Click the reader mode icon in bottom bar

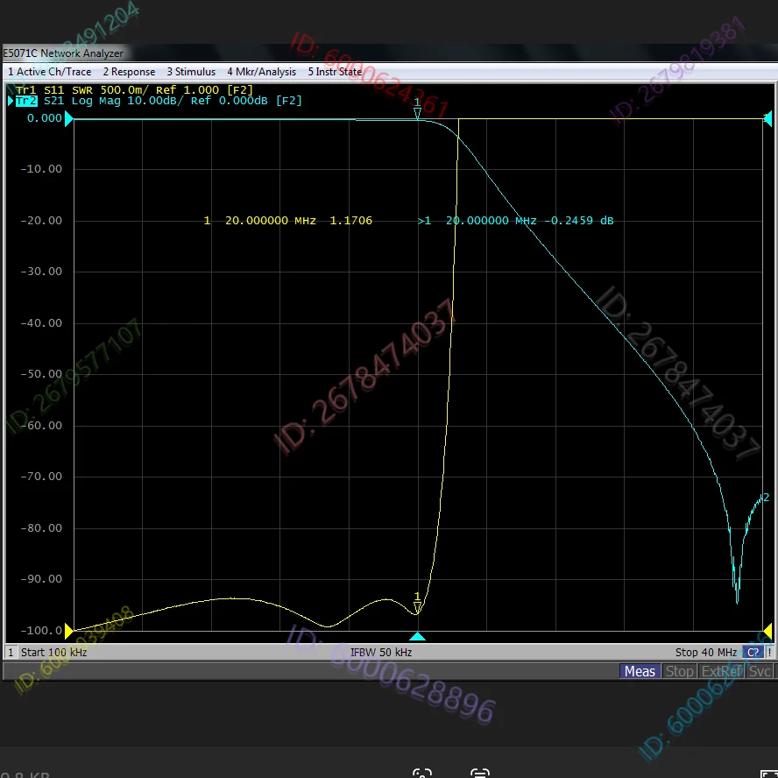coord(480,774)
